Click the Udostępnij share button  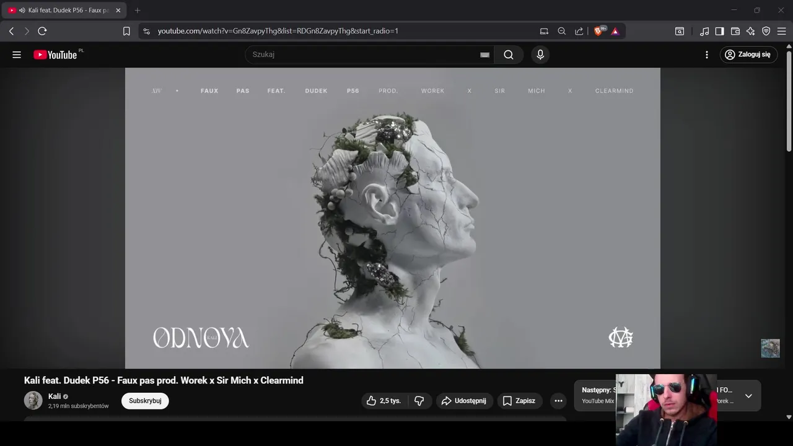(x=465, y=401)
